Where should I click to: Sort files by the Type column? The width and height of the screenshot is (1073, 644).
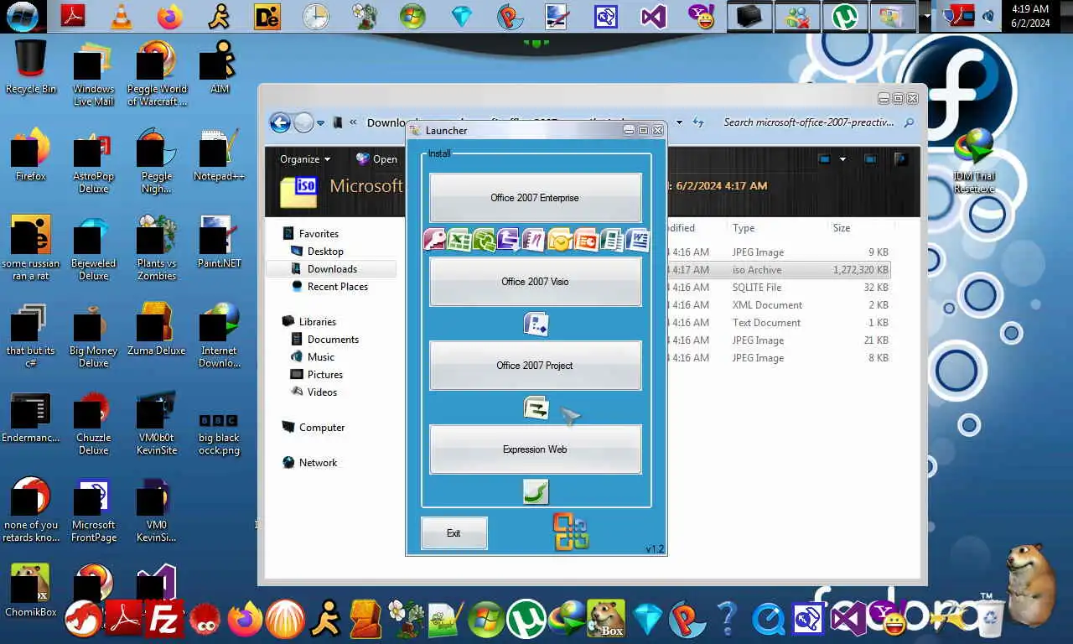[x=777, y=228]
